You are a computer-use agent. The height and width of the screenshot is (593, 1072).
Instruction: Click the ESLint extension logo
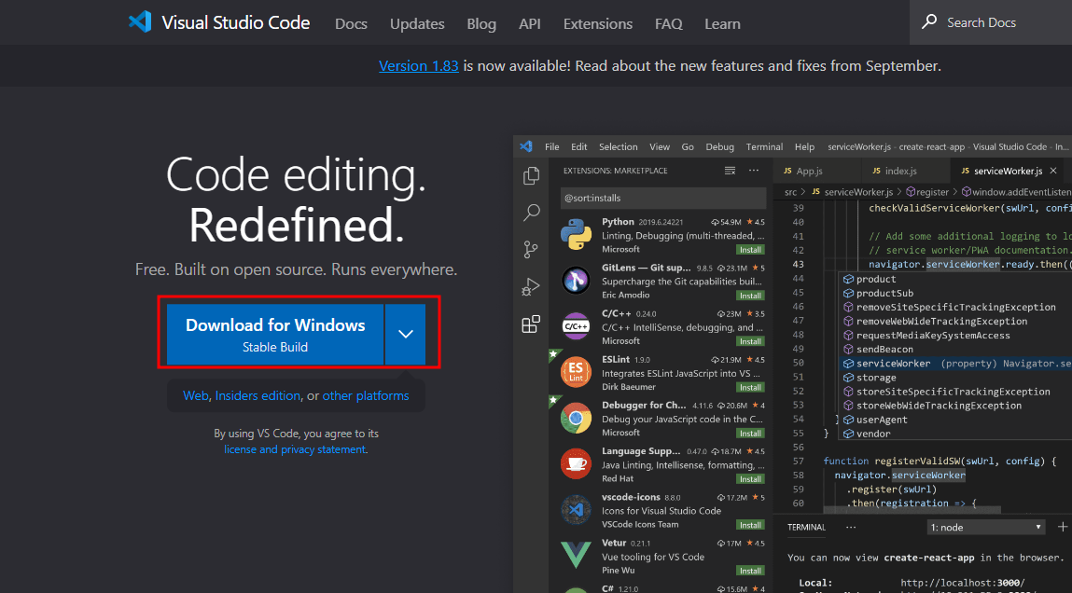tap(576, 372)
